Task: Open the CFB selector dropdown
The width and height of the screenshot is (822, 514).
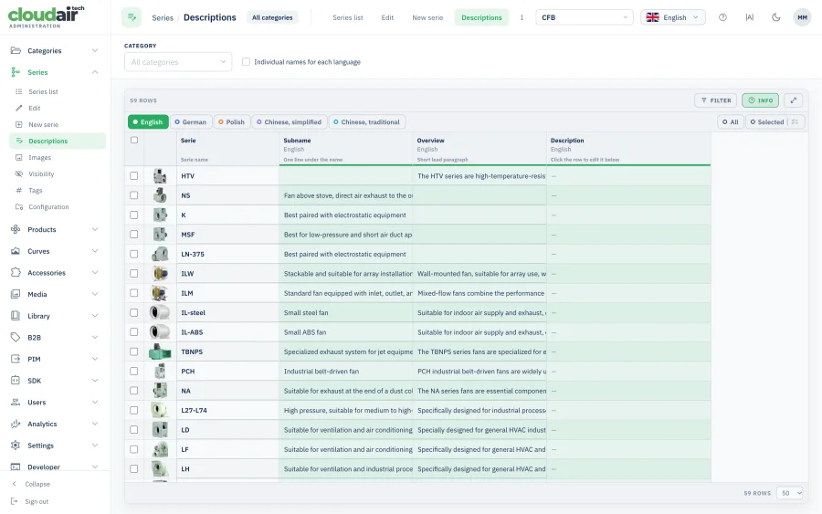Action: pyautogui.click(x=584, y=17)
